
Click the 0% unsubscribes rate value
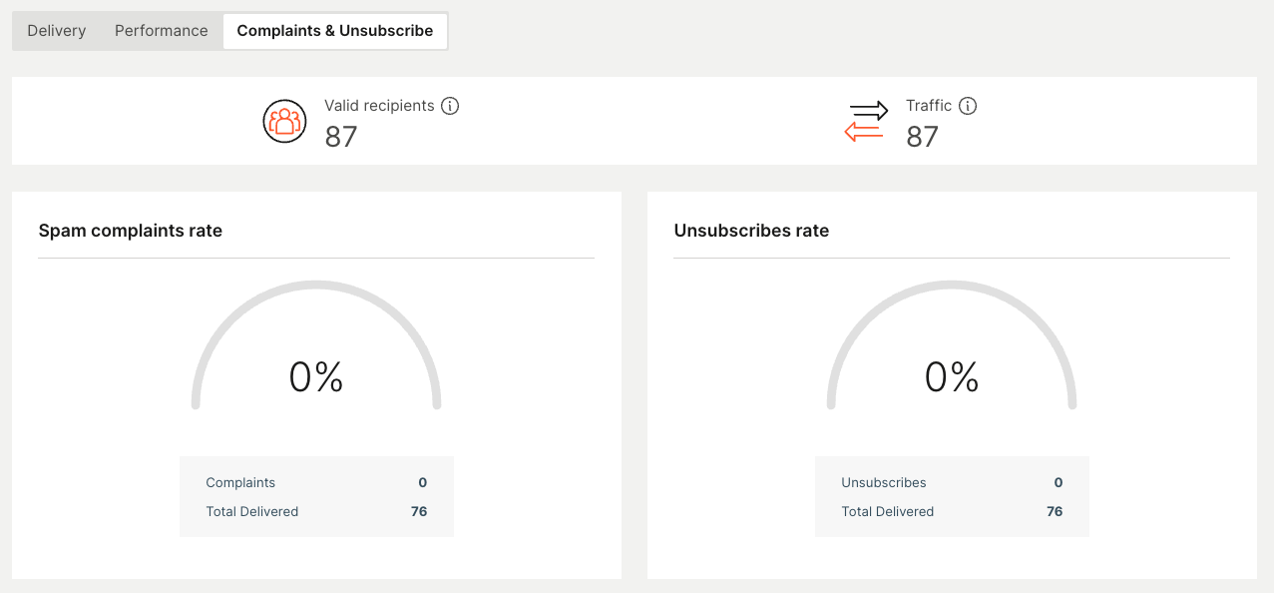[x=952, y=377]
